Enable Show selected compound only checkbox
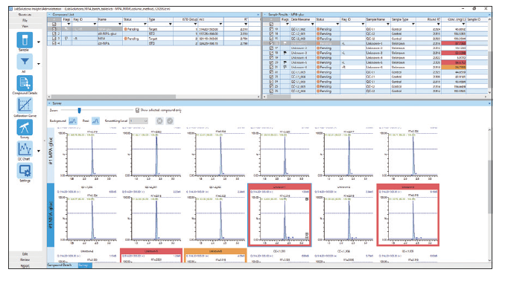 (x=138, y=110)
